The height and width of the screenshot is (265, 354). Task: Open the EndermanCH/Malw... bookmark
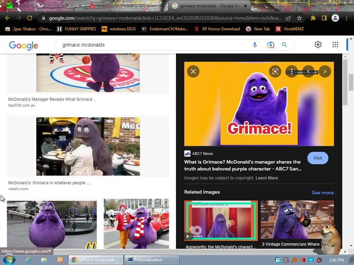click(165, 29)
